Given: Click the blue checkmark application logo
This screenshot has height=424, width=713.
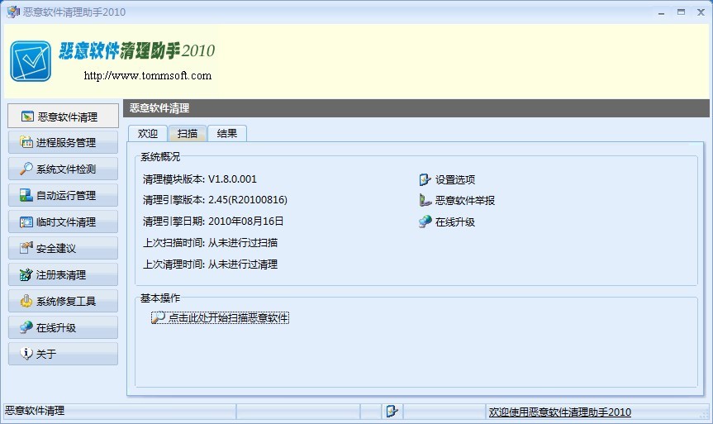Looking at the screenshot, I should coord(31,60).
